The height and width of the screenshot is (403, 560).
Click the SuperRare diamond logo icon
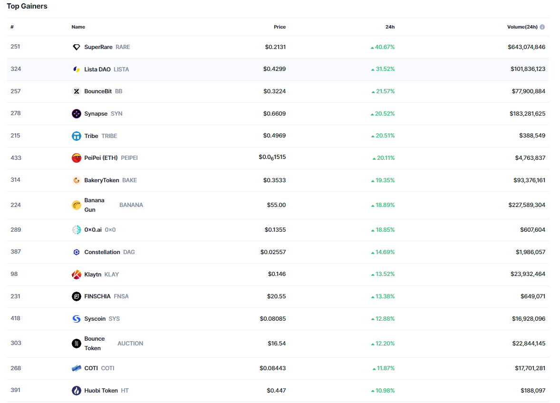[x=76, y=47]
